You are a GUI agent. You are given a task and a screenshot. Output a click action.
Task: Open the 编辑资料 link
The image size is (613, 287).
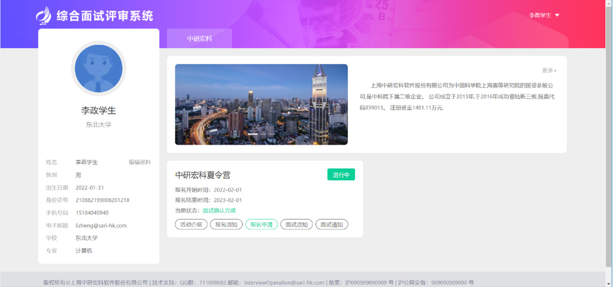click(140, 163)
